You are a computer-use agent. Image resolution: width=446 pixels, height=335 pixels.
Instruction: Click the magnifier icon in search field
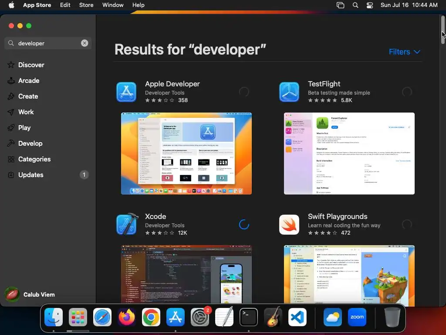[11, 43]
